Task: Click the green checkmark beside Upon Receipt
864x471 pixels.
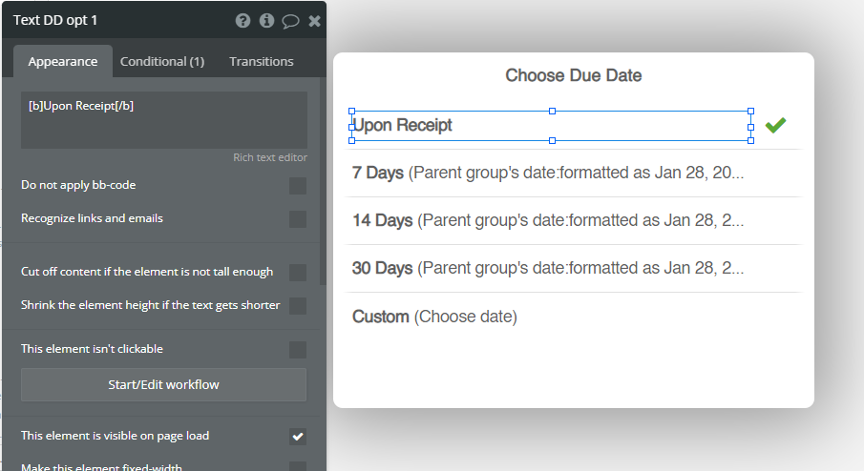Action: 775,125
